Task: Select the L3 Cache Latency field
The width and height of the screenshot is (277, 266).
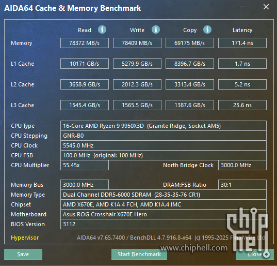Action: click(x=242, y=105)
